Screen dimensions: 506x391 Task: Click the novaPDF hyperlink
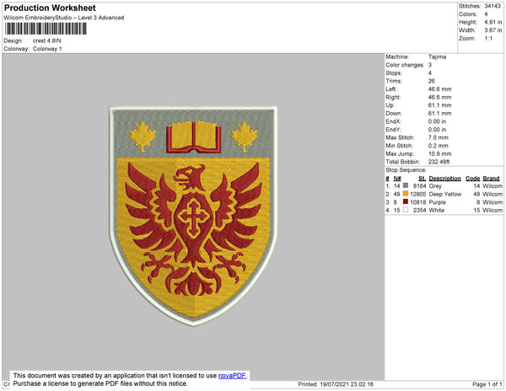point(232,376)
